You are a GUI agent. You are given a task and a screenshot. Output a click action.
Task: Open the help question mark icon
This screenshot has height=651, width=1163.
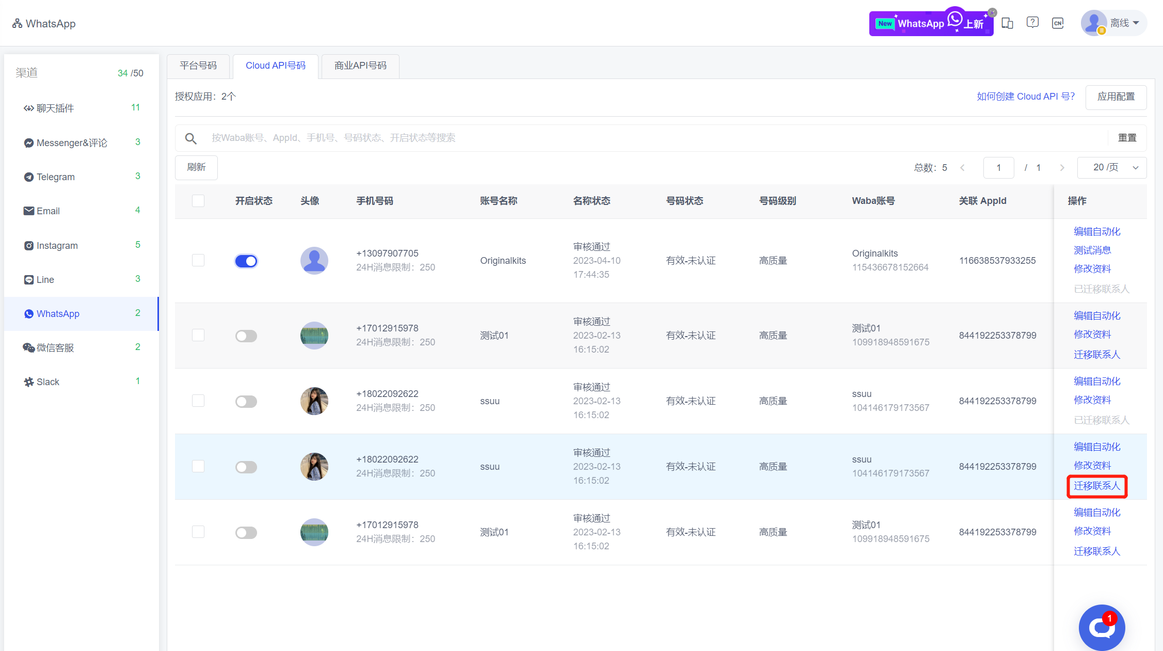1032,23
